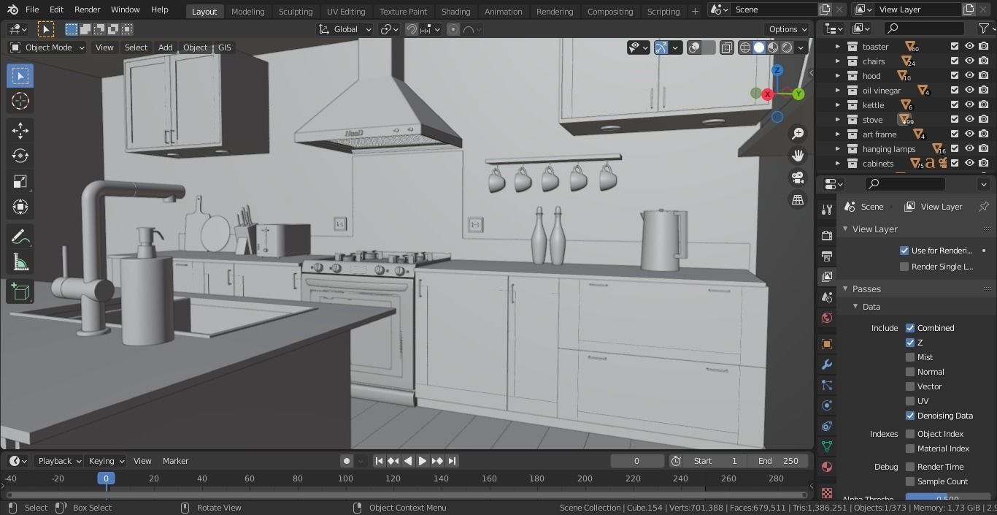Play the animation forward
997x515 pixels.
422,461
